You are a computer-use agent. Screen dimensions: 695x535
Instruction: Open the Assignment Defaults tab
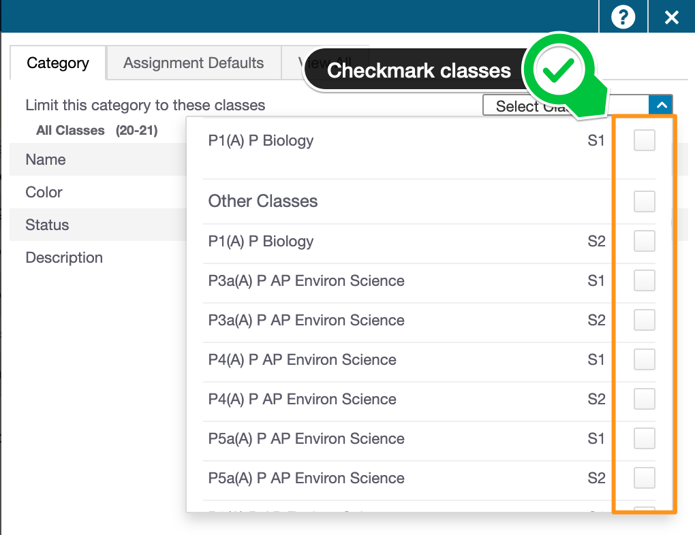coord(194,63)
